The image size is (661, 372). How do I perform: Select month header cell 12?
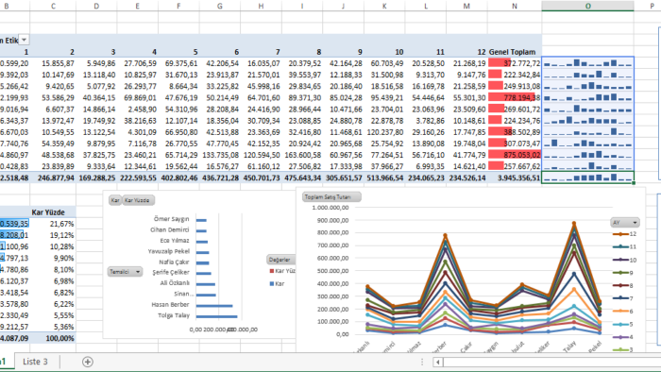pyautogui.click(x=466, y=52)
